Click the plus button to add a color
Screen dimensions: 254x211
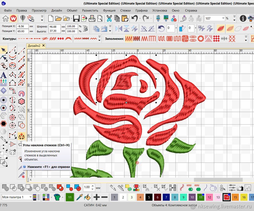pyautogui.click(x=97, y=197)
